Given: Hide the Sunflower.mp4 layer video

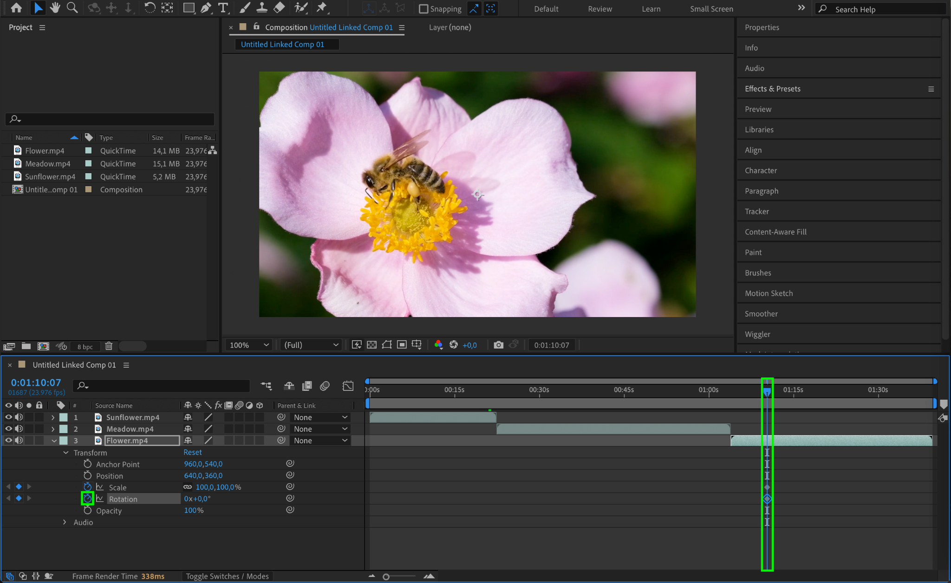Looking at the screenshot, I should (x=8, y=417).
